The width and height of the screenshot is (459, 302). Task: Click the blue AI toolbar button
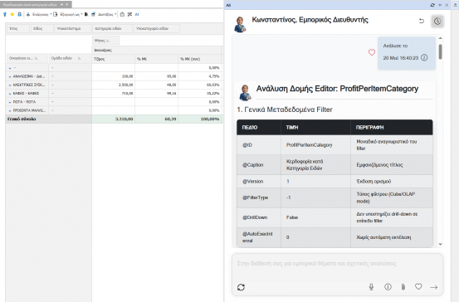click(137, 14)
